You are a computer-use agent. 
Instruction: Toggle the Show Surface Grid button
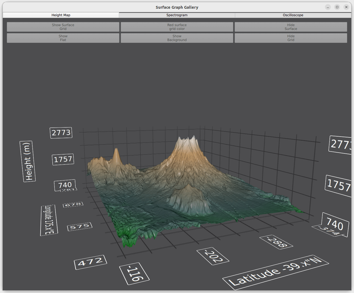(63, 27)
